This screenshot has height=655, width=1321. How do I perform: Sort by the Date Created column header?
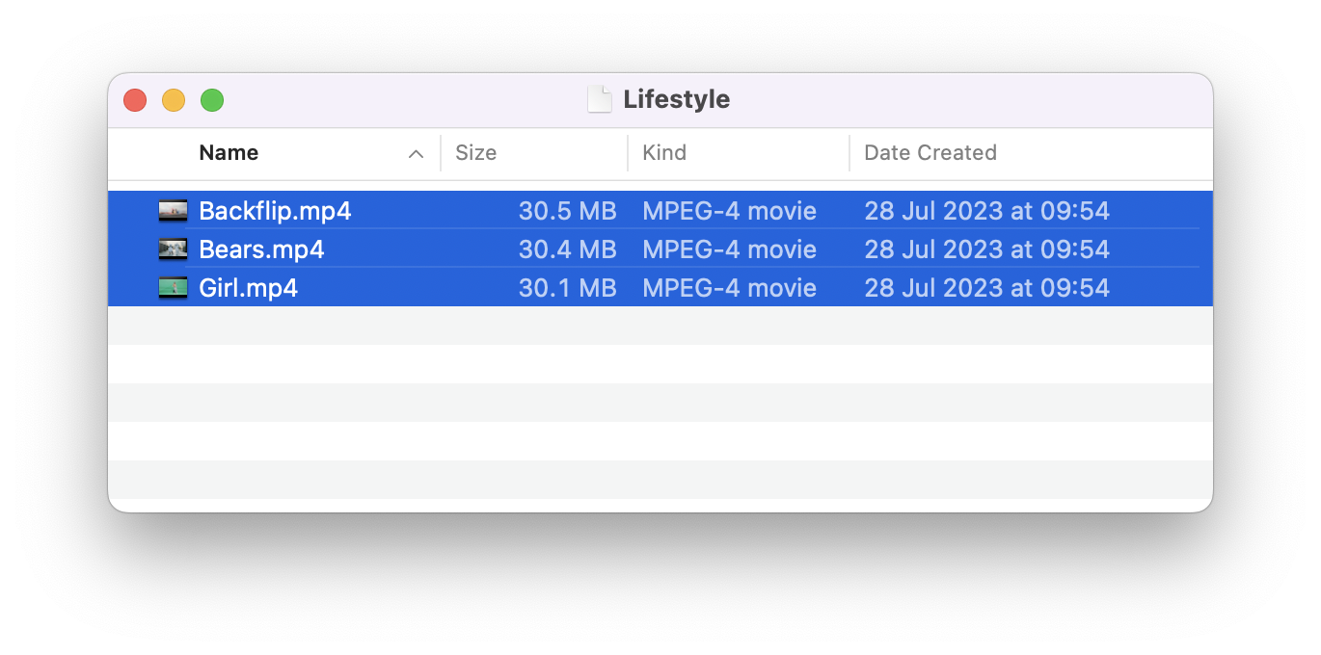click(930, 153)
